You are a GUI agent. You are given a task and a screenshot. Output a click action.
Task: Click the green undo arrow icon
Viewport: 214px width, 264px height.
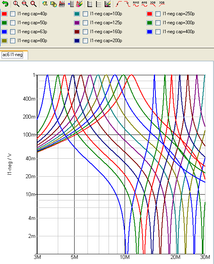(5, 4)
